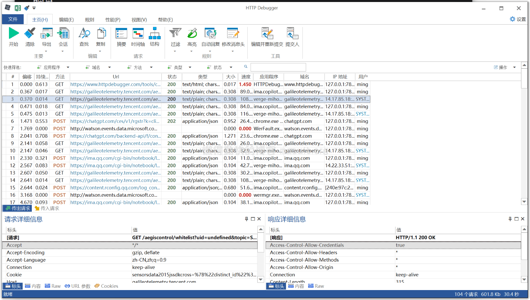The width and height of the screenshot is (530, 300).
Task: Click the 提交人 submitter icon
Action: [x=292, y=33]
